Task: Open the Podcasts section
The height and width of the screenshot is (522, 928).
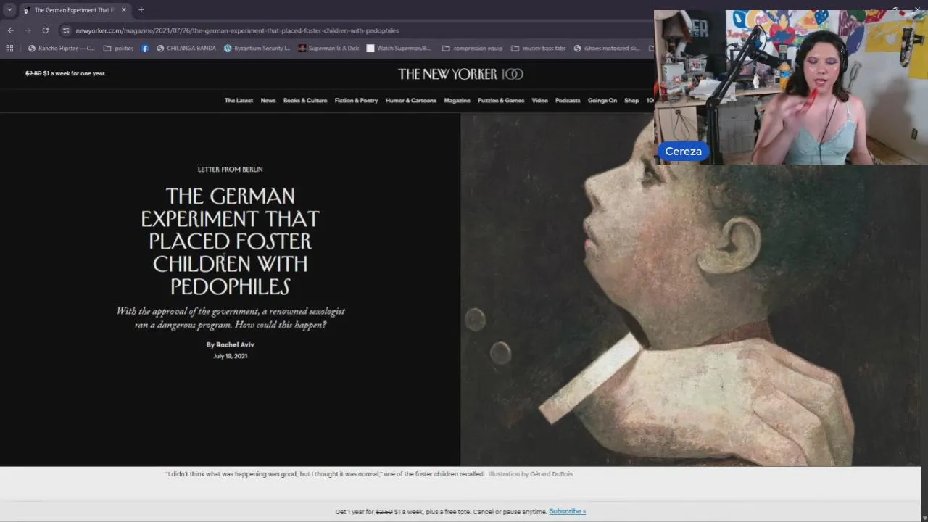Action: pos(568,101)
